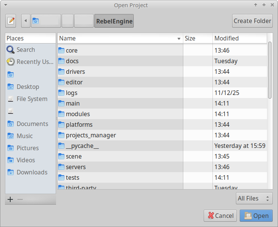Toggle the type-a-file-name pencil button
The height and width of the screenshot is (227, 278).
(x=11, y=21)
